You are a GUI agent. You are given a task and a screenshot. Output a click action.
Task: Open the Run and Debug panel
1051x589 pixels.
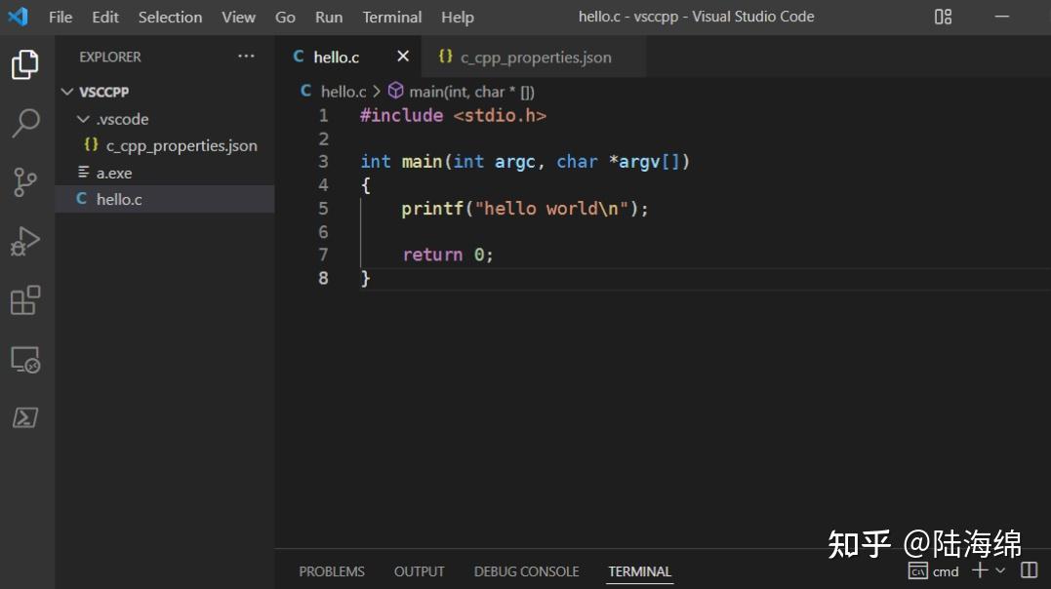(25, 241)
